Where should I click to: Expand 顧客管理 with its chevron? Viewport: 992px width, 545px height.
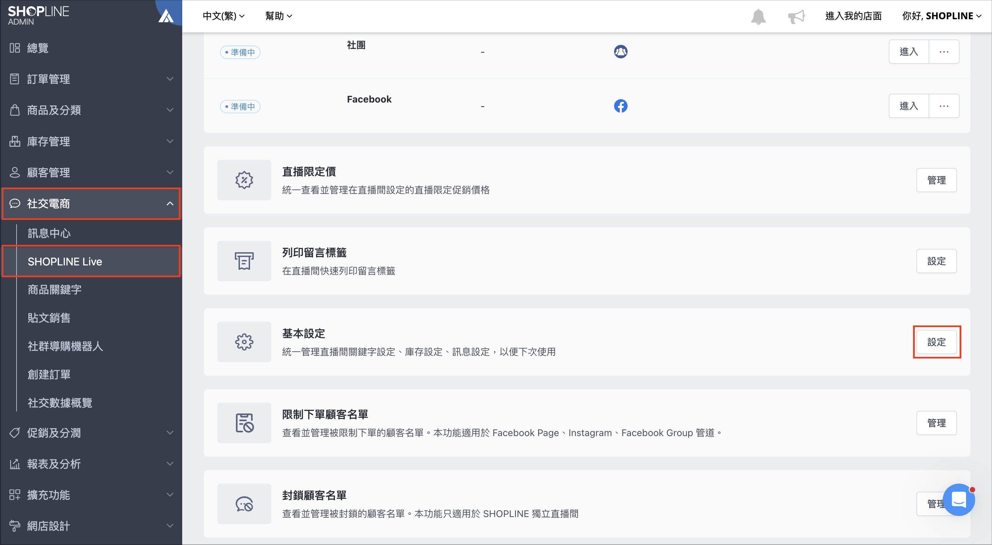[x=170, y=172]
